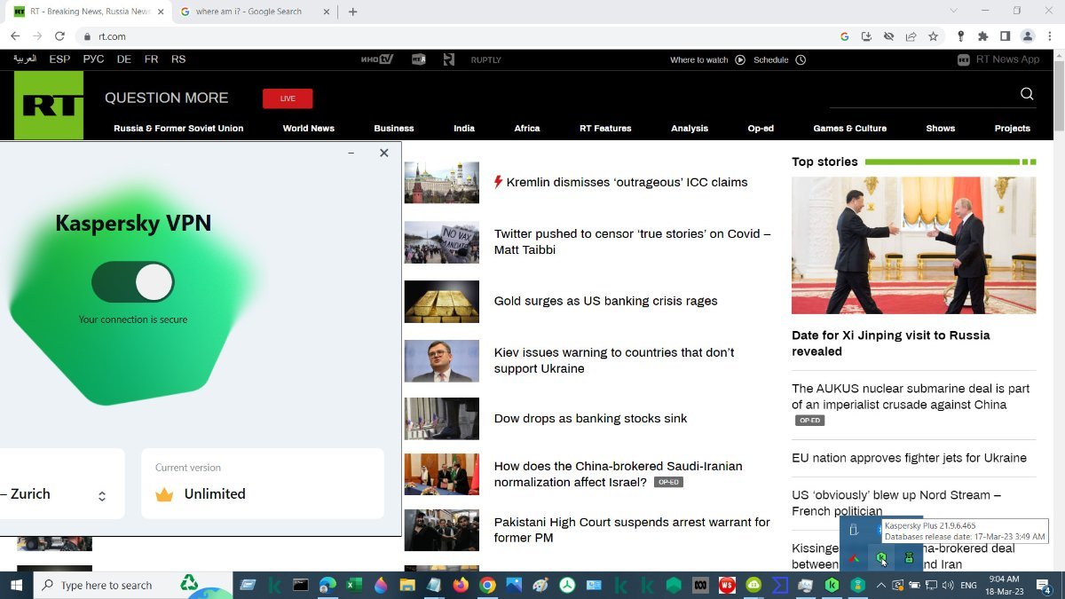Expand the Chrome tab search chevron

(x=954, y=12)
